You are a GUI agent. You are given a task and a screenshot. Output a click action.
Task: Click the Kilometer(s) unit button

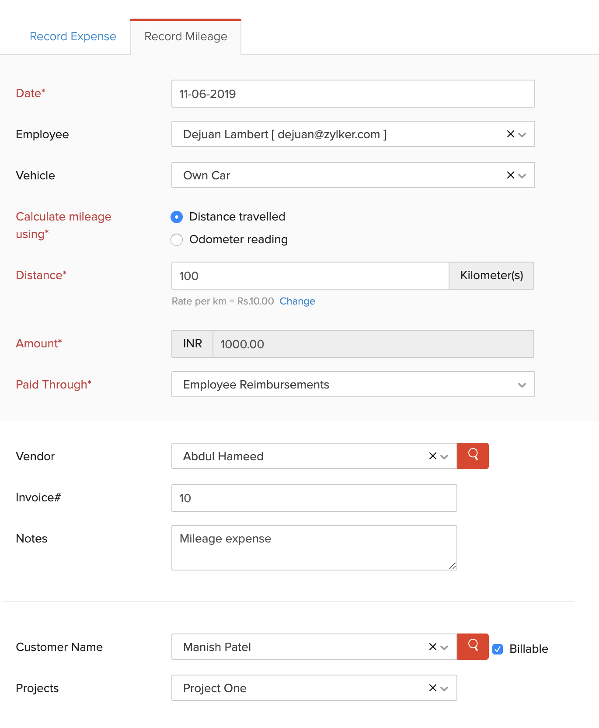(491, 276)
